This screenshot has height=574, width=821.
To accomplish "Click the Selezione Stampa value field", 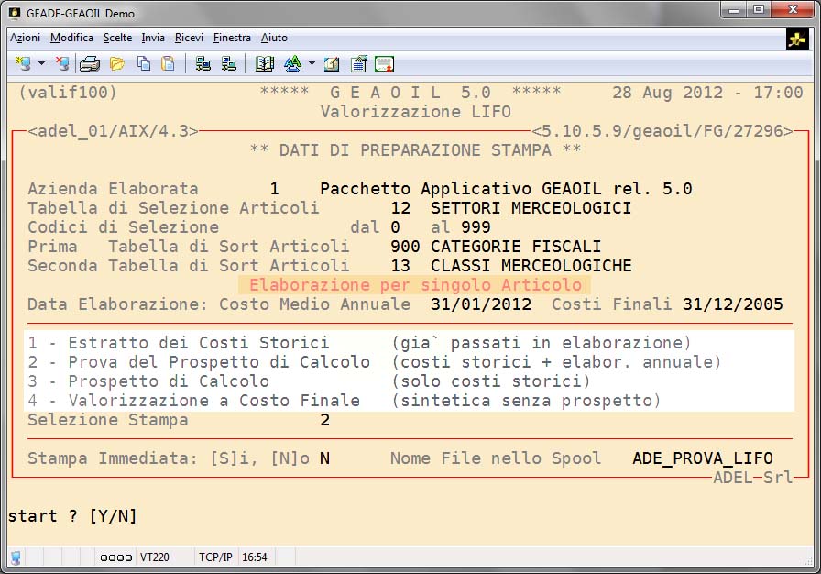I will point(324,420).
